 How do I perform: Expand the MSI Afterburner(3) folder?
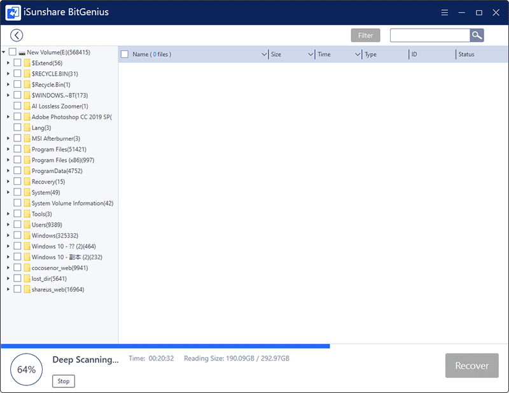coord(8,138)
